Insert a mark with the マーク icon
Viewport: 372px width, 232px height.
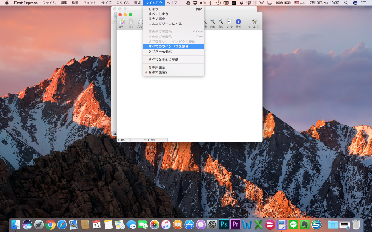click(x=230, y=22)
